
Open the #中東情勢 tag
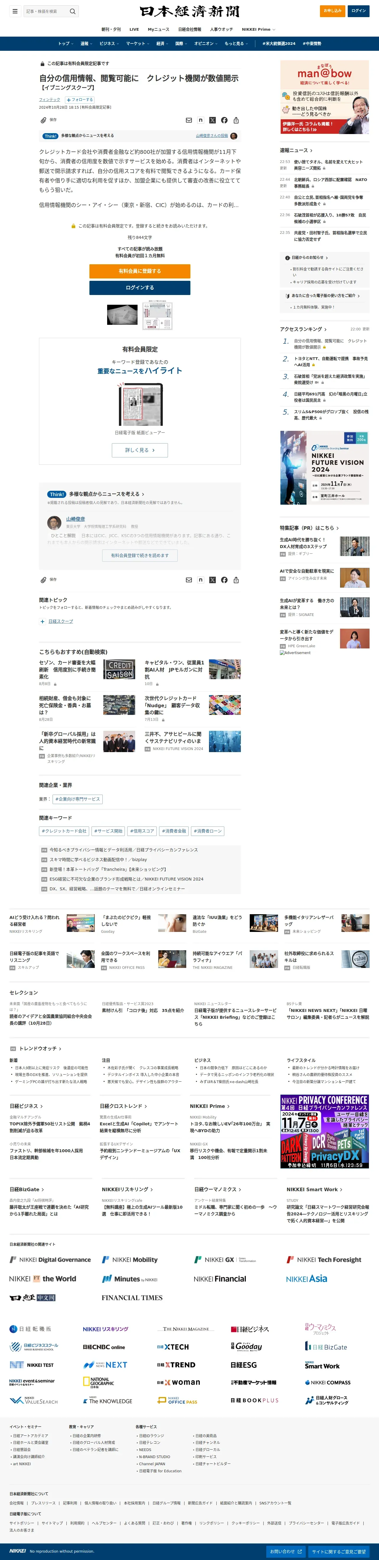312,44
